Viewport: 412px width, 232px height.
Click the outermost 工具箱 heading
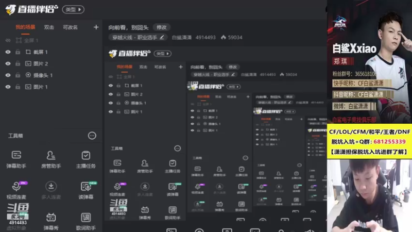click(x=15, y=136)
